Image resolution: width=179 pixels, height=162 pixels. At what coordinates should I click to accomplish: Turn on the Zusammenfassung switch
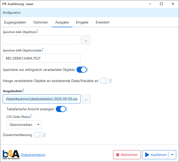tap(39, 135)
